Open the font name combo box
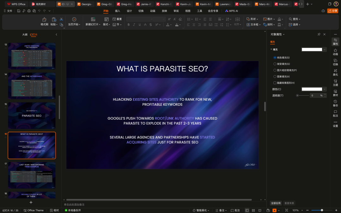This screenshot has height=213, width=341. 140,19
